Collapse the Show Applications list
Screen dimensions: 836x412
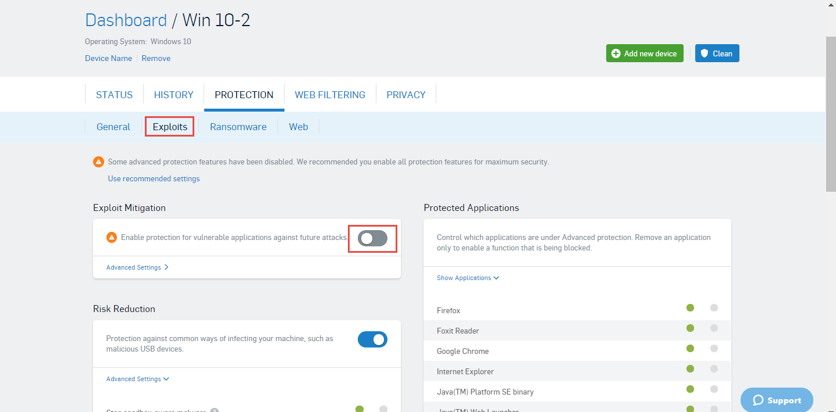(468, 278)
